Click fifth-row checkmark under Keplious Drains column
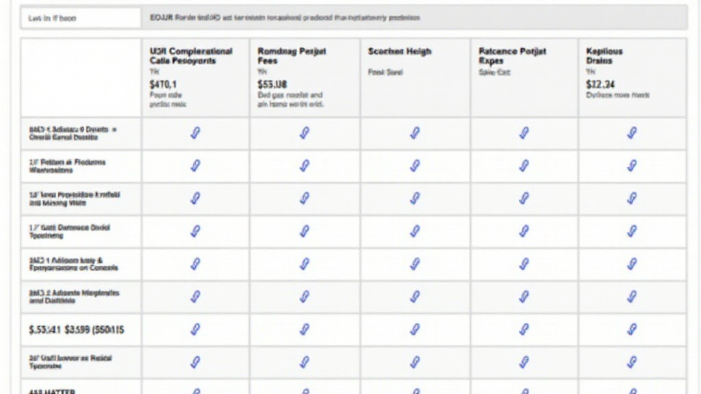This screenshot has width=701, height=394. [x=633, y=264]
